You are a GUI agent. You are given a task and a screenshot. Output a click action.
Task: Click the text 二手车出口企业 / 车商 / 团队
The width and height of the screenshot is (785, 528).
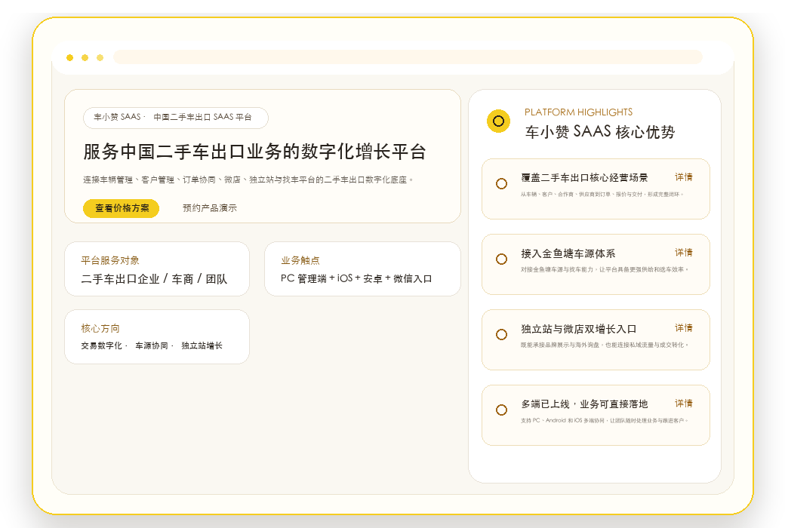click(154, 279)
